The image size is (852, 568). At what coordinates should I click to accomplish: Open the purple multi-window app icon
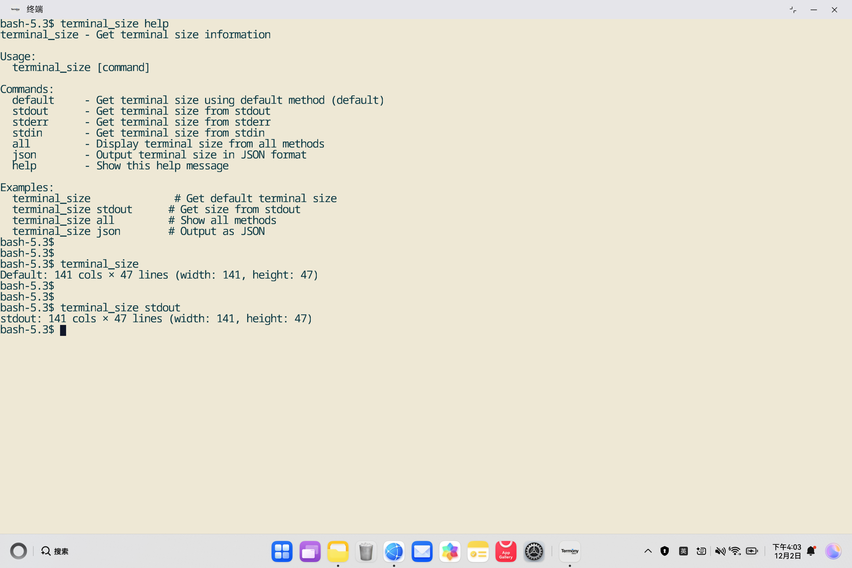pyautogui.click(x=310, y=551)
